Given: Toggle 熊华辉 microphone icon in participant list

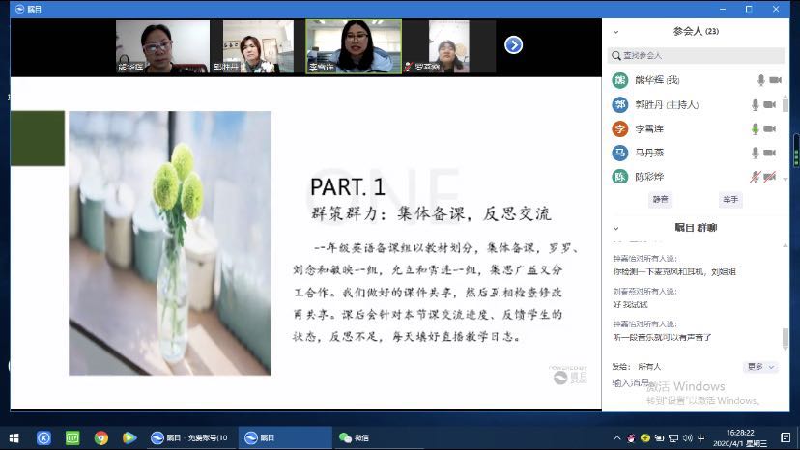Looking at the screenshot, I should click(x=758, y=80).
